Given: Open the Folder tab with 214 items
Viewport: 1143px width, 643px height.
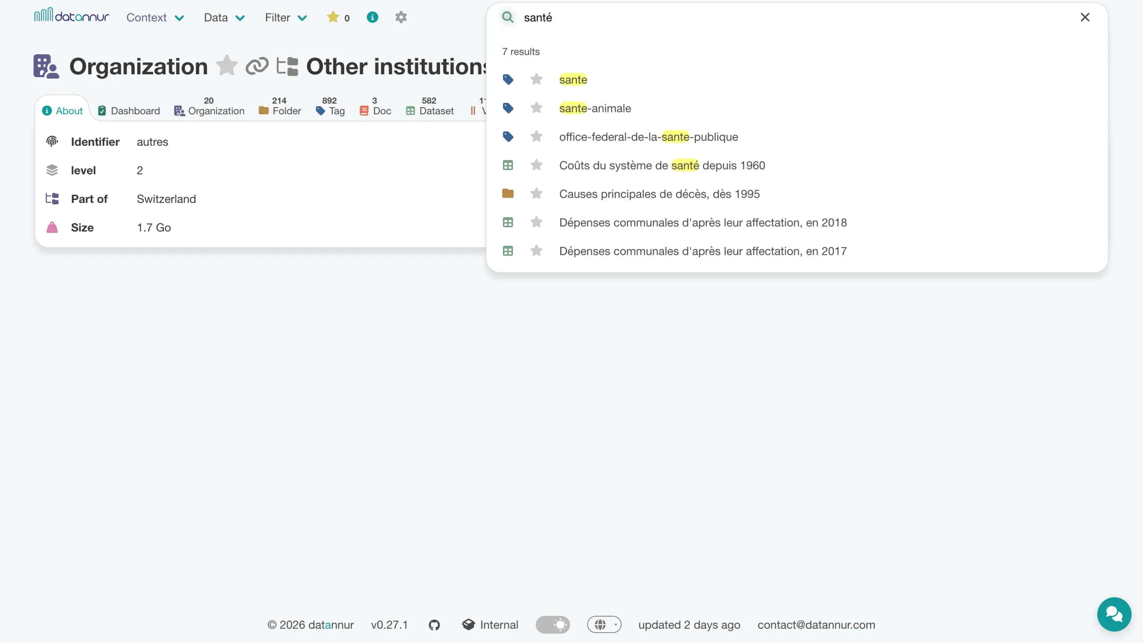Looking at the screenshot, I should [280, 107].
